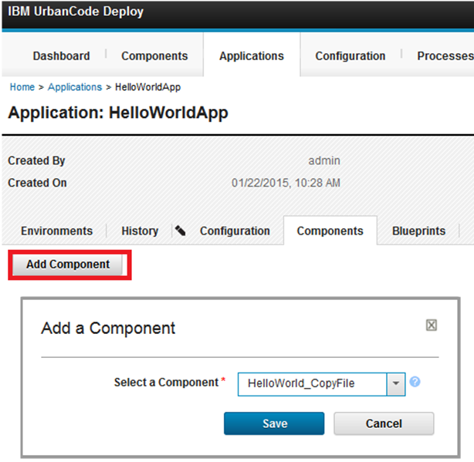Click the 01/22/2015, 10:28 AM date value

286,183
